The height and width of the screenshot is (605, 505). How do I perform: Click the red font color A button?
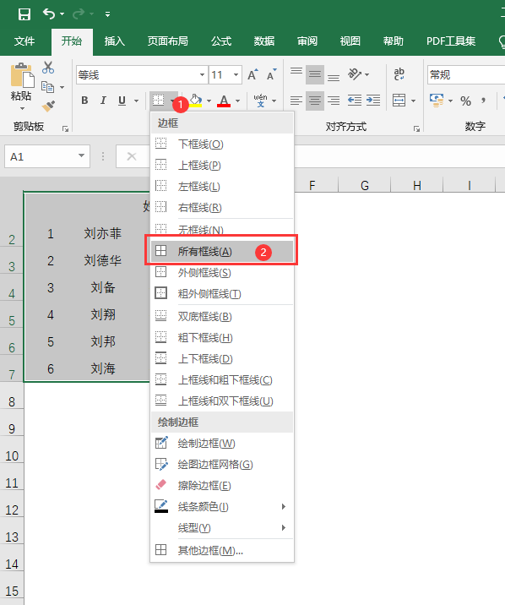pyautogui.click(x=224, y=101)
